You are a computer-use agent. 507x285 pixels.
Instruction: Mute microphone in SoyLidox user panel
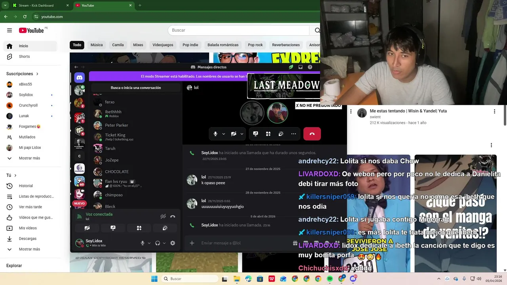[143, 243]
